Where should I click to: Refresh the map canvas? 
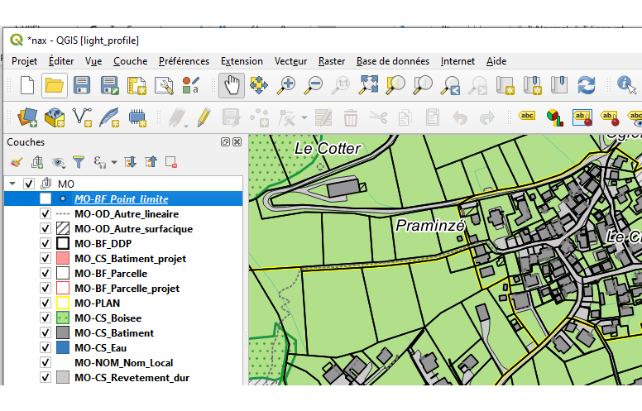587,85
